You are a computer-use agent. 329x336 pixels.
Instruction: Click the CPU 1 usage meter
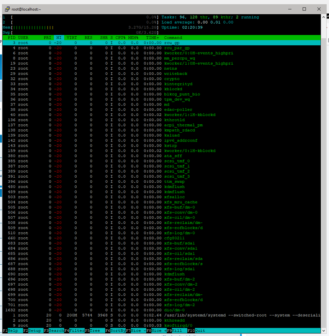click(x=80, y=17)
